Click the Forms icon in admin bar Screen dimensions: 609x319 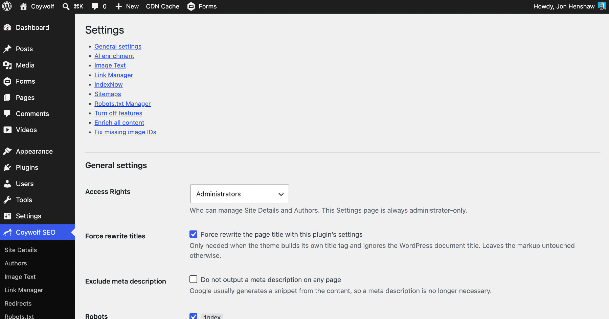(191, 6)
